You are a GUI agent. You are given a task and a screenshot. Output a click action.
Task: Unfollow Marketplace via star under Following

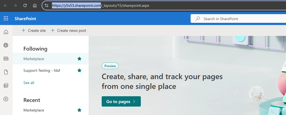(x=79, y=59)
